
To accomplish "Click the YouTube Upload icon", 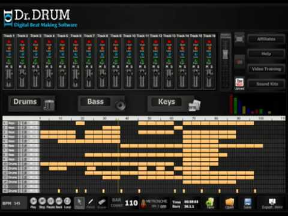I will tap(239, 83).
